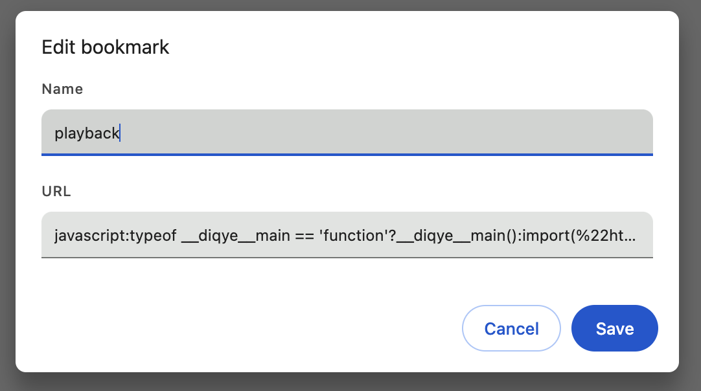Click empty space right of "playback" text
701x391 pixels.
tap(389, 133)
